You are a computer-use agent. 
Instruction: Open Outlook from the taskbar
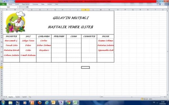[x=54, y=103]
